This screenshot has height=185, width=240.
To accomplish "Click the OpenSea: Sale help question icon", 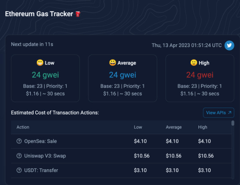I will click(19, 141).
